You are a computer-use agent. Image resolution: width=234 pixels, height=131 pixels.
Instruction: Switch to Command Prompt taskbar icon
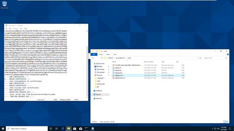87,128
